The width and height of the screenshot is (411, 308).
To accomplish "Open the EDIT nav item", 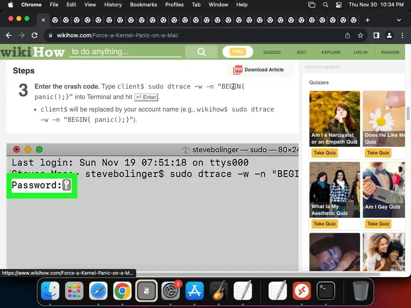I will tap(301, 52).
